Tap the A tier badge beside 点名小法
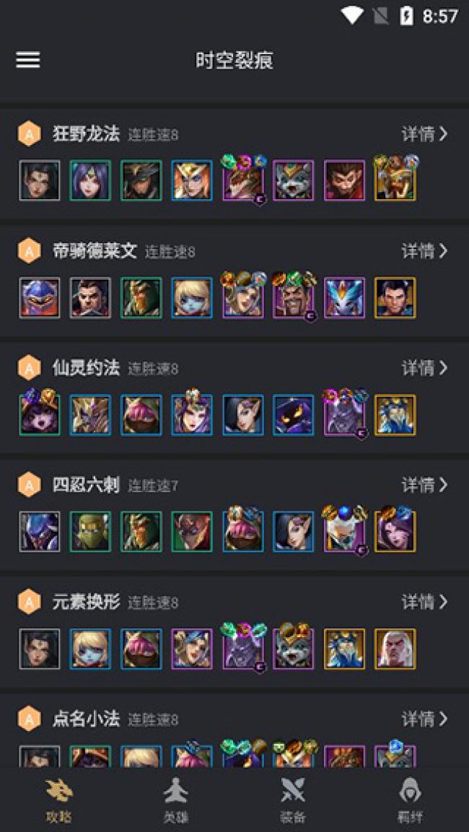469x832 pixels. tap(29, 719)
